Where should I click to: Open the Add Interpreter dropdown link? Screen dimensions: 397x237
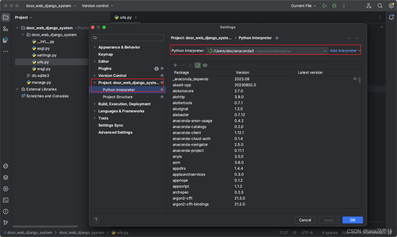pyautogui.click(x=345, y=51)
